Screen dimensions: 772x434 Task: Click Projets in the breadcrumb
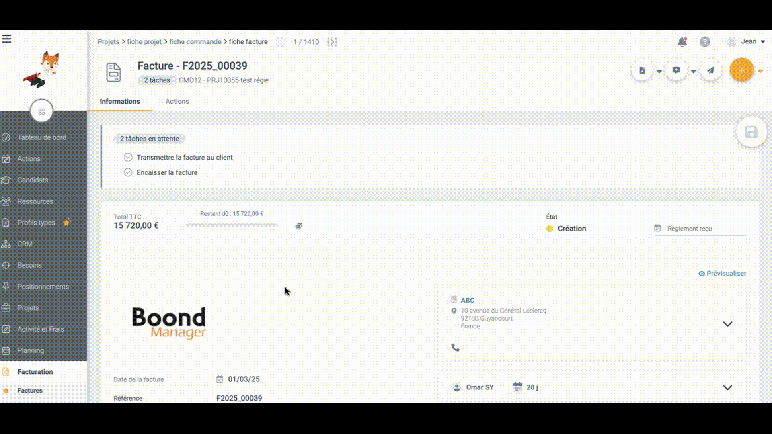109,42
